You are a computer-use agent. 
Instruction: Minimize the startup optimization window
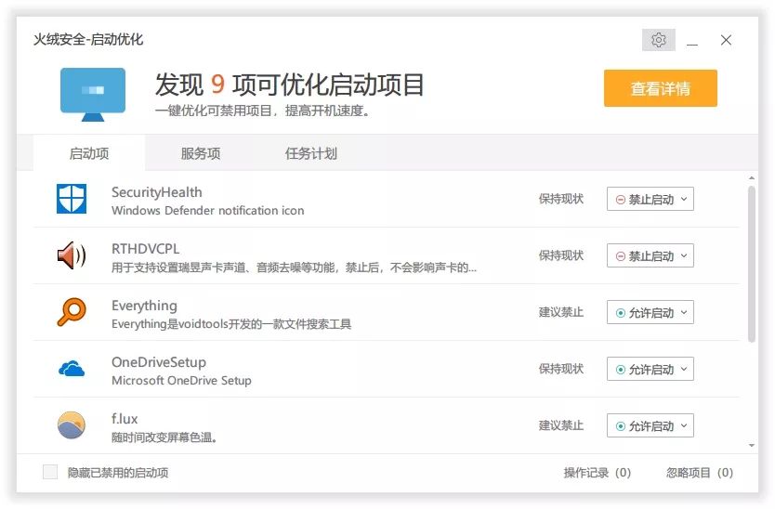(692, 40)
